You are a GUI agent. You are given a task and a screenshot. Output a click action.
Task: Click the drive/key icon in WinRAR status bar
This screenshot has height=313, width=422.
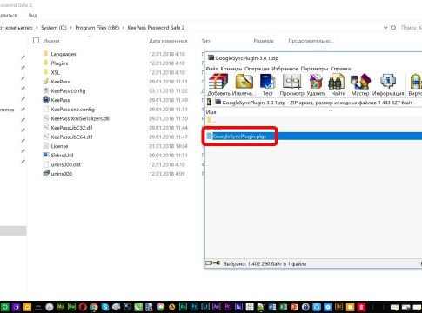(213, 263)
